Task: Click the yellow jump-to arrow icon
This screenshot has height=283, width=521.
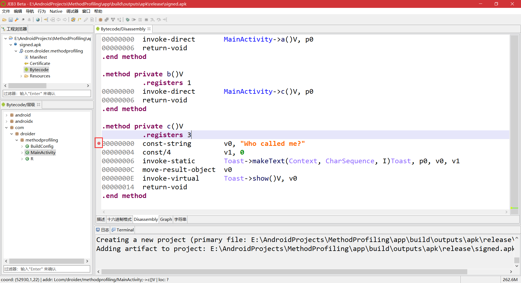Action: (x=46, y=20)
